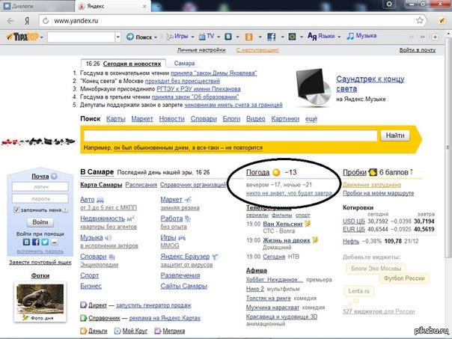Open Войти в почту link

tap(417, 50)
